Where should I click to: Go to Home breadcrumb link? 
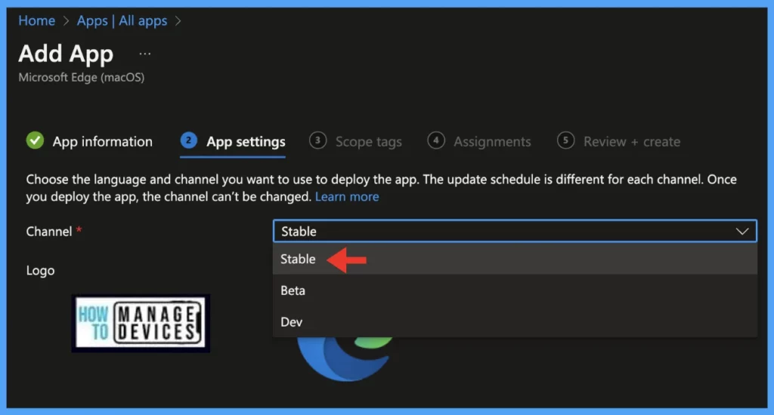(x=36, y=20)
